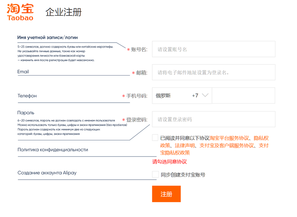Tick the agreement consent checkbox
The image size is (297, 217).
point(155,138)
